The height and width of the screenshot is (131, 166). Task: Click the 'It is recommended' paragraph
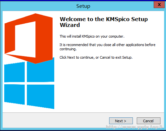(108, 47)
